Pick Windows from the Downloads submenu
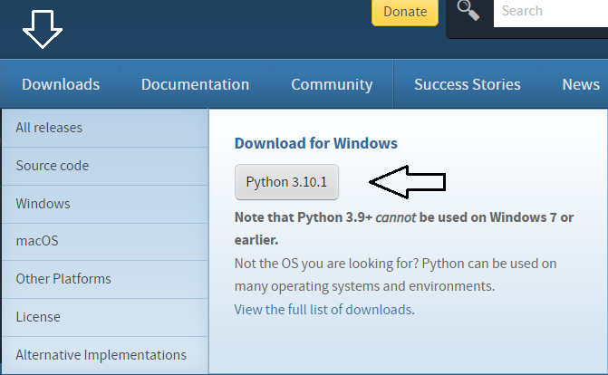 [43, 204]
